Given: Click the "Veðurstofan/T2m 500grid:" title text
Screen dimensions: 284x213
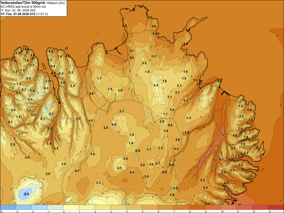Looking at the screenshot, I should pos(23,3).
